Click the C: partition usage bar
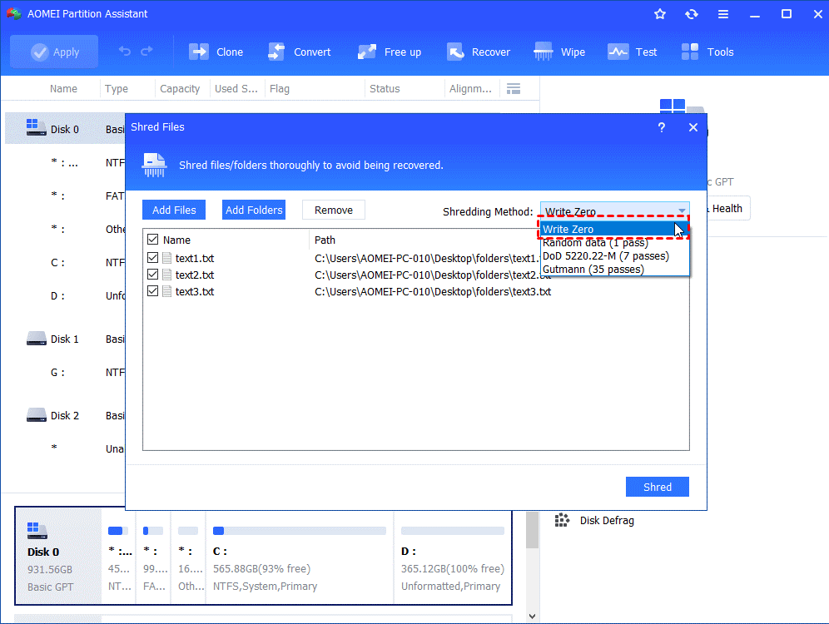The image size is (829, 624). [300, 531]
